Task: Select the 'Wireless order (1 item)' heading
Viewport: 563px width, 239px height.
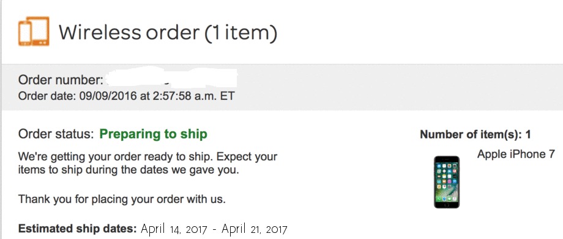Action: click(x=168, y=32)
